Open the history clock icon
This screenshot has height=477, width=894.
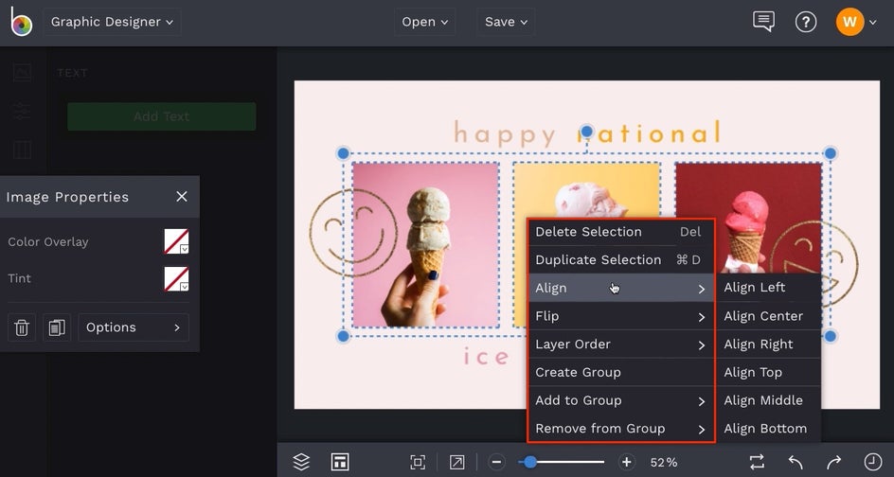(x=873, y=462)
